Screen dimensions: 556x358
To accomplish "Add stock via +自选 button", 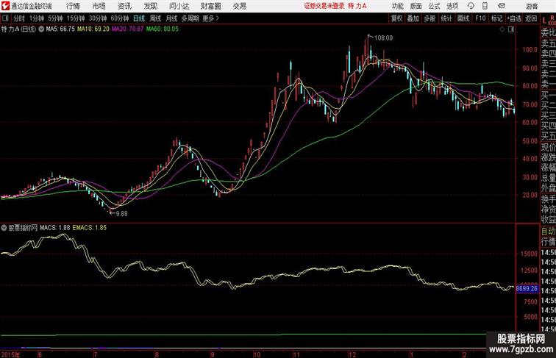I will pyautogui.click(x=514, y=18).
